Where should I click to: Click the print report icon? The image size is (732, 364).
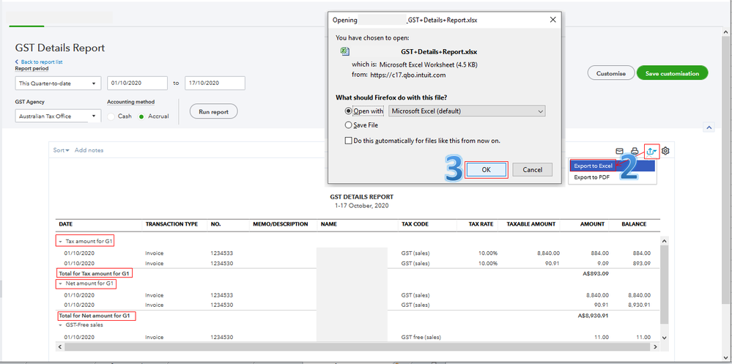(635, 151)
